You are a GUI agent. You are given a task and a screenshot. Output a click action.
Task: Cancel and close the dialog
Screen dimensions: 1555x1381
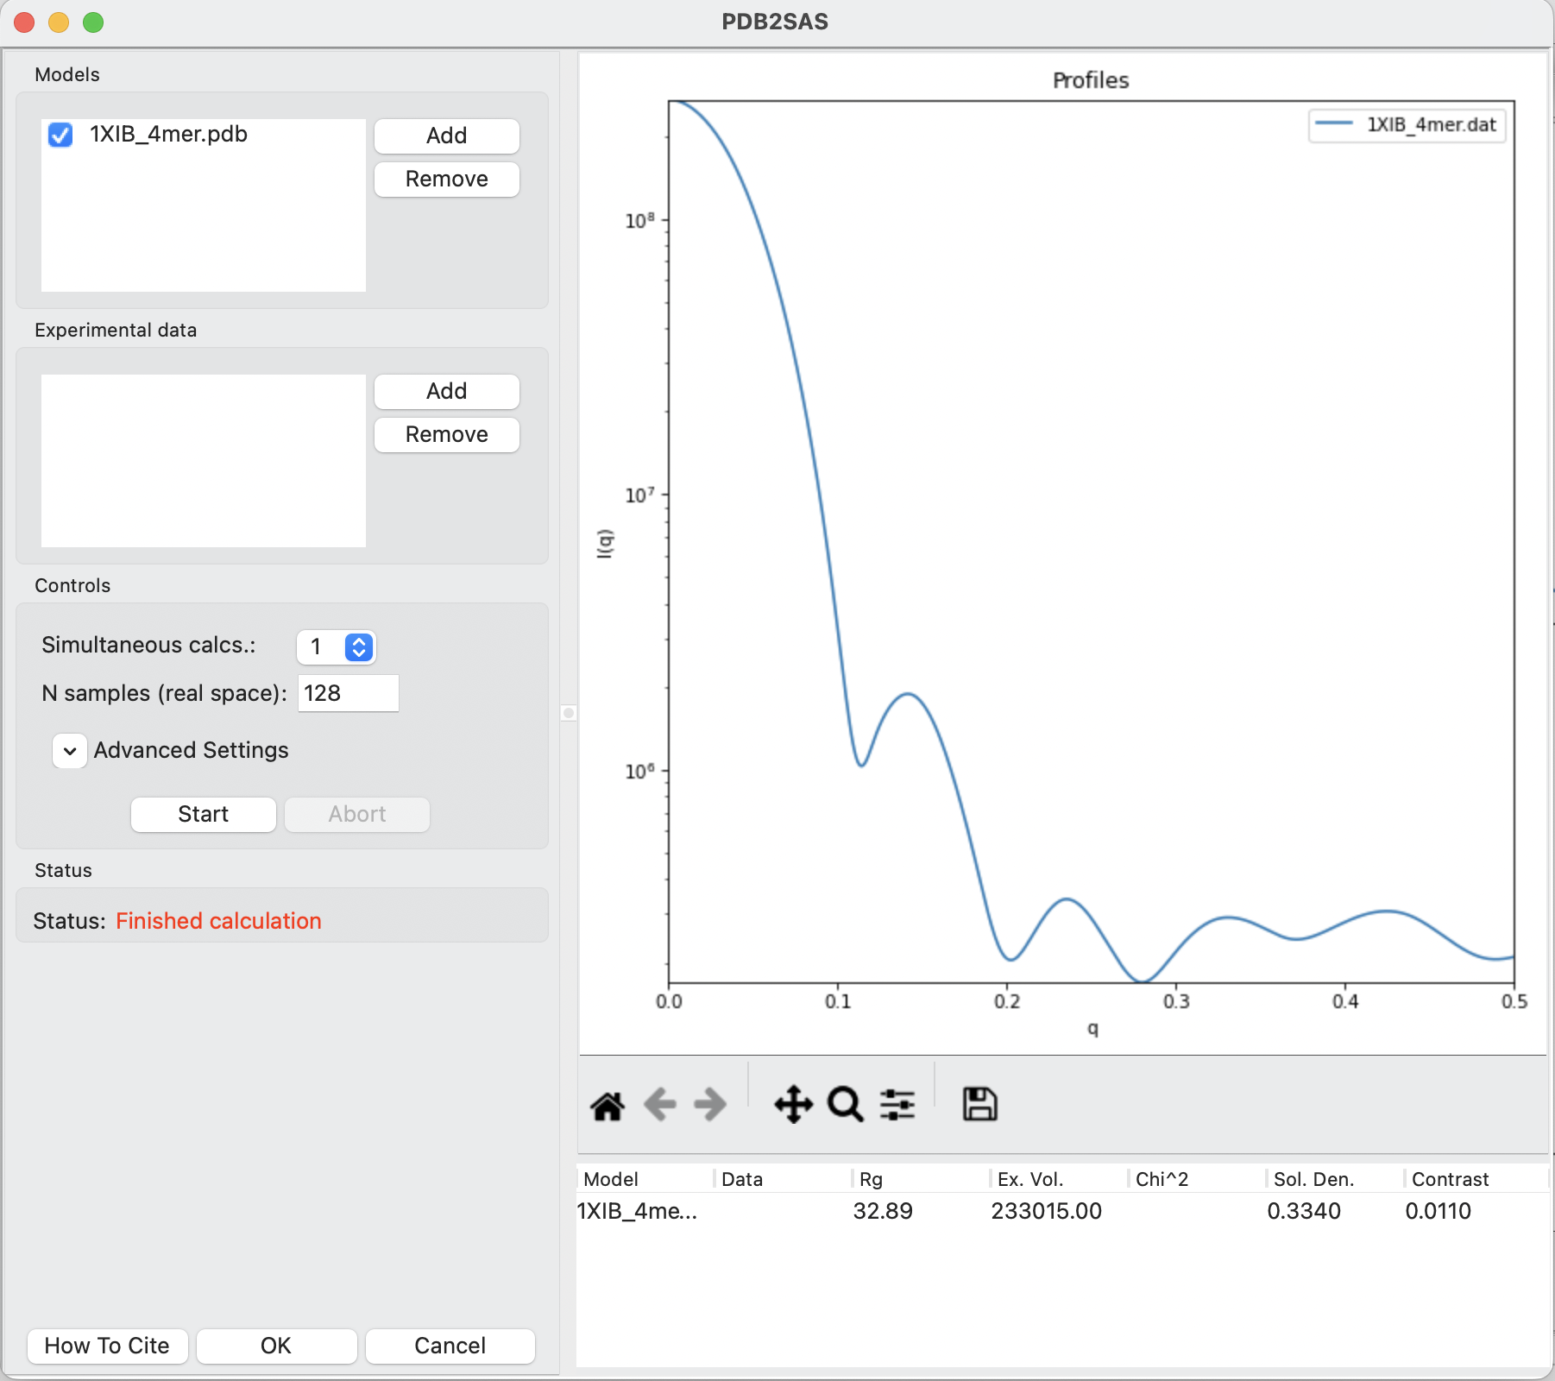click(x=450, y=1346)
